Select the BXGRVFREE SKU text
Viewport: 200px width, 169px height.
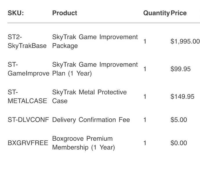pos(28,143)
